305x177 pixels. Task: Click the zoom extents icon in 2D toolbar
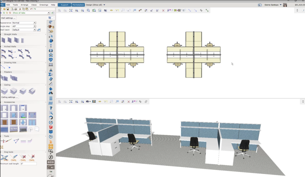point(71,10)
